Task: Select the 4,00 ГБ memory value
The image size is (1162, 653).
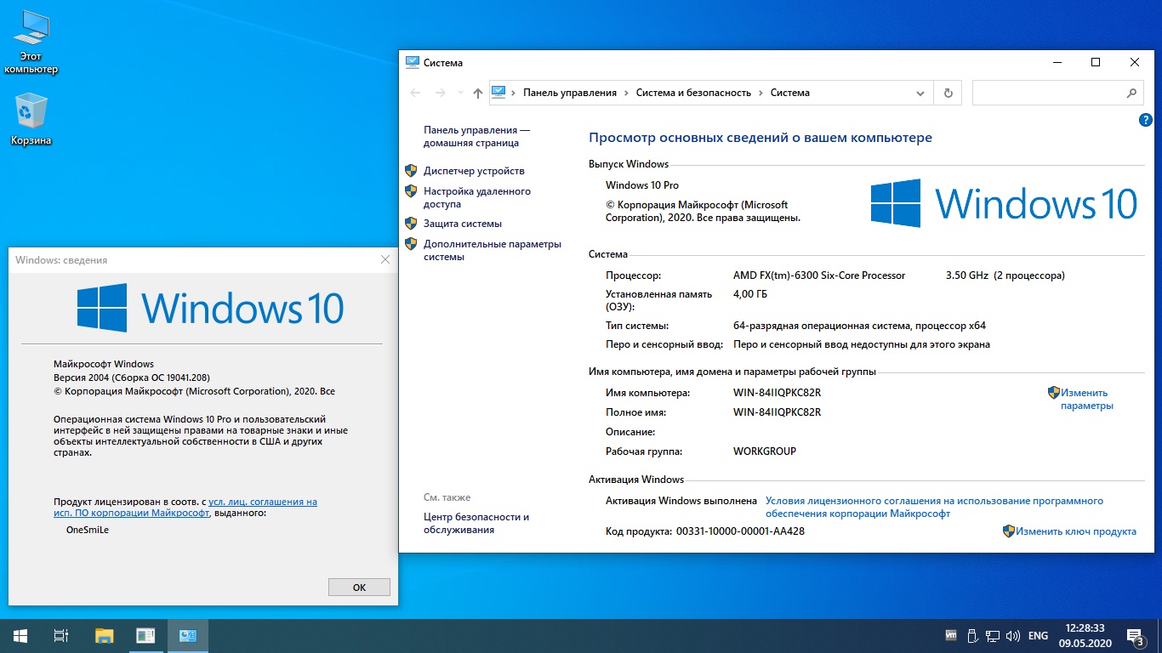Action: pos(750,294)
